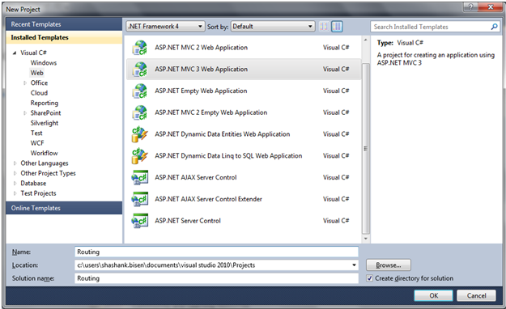Expand the Other Languages tree node
The width and height of the screenshot is (506, 309).
15,163
